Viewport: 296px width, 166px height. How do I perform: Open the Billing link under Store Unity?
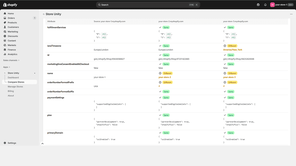pyautogui.click(x=11, y=91)
